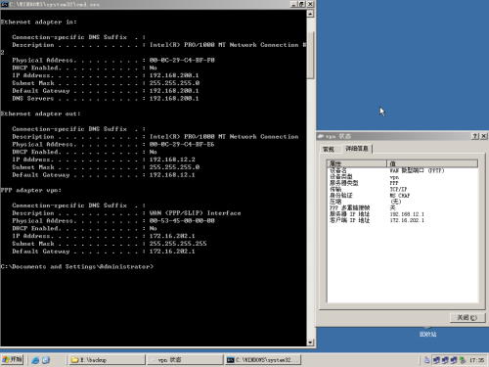Viewport: 489px width, 367px height.
Task: Open the 常规 tab in the vpn dialog
Action: point(329,149)
